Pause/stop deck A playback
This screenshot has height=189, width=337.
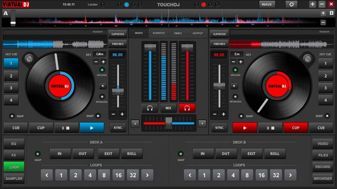point(66,128)
